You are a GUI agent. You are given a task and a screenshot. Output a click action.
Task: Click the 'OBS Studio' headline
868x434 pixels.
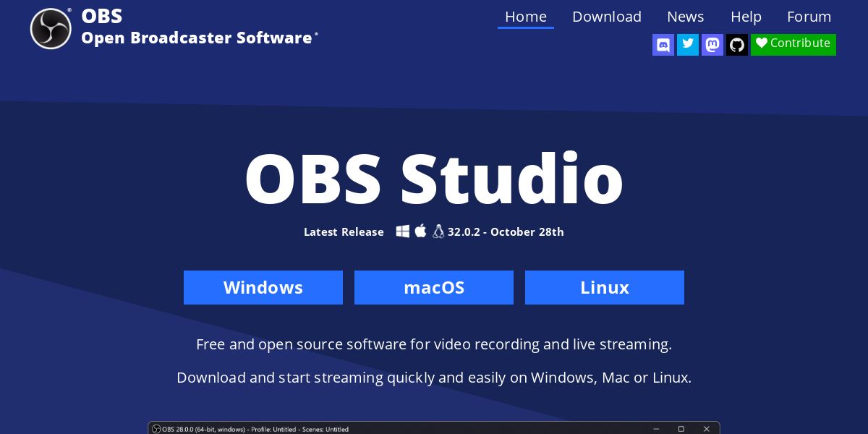[x=434, y=179]
